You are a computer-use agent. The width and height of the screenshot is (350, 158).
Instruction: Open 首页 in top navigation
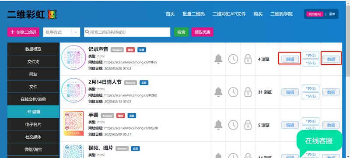click(x=170, y=14)
